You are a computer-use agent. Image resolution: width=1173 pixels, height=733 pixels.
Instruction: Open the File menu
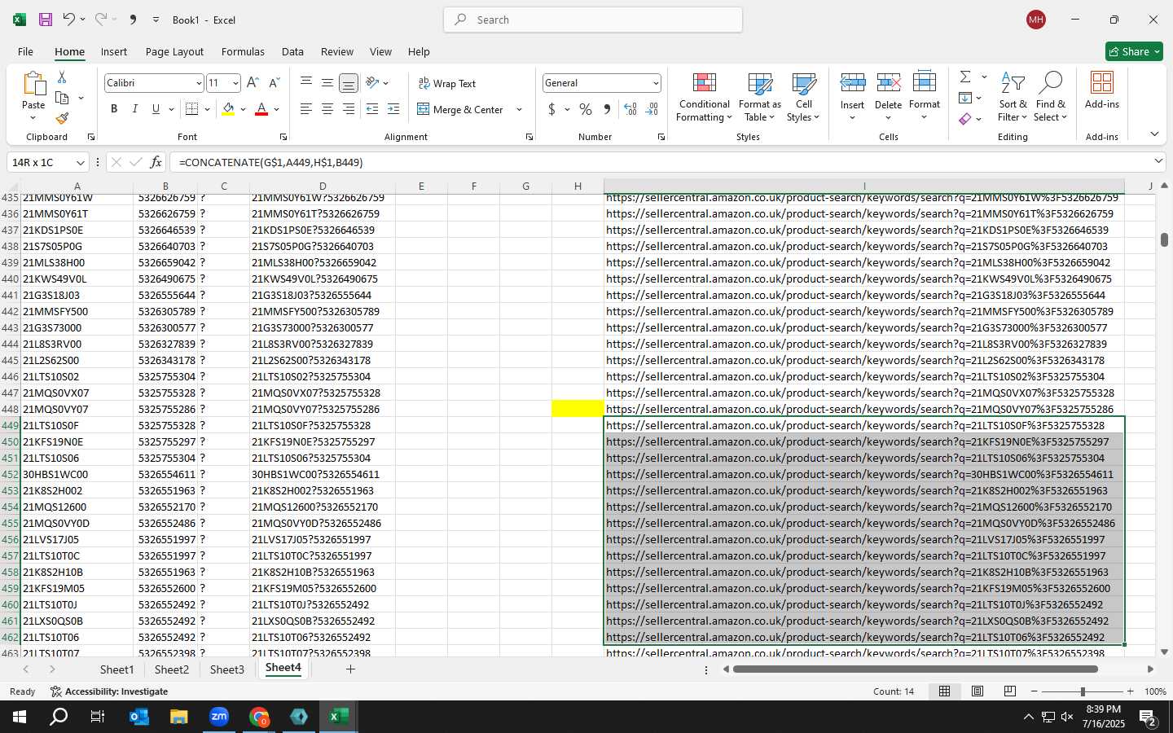click(x=25, y=51)
